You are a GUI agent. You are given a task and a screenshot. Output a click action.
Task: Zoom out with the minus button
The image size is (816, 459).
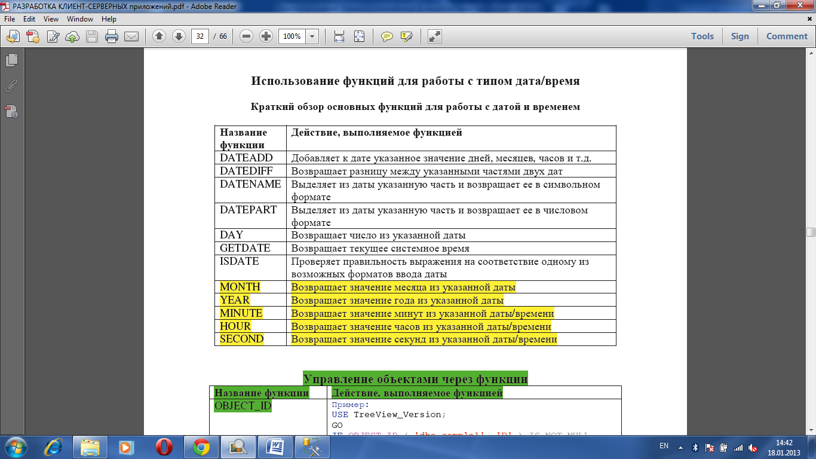point(246,36)
